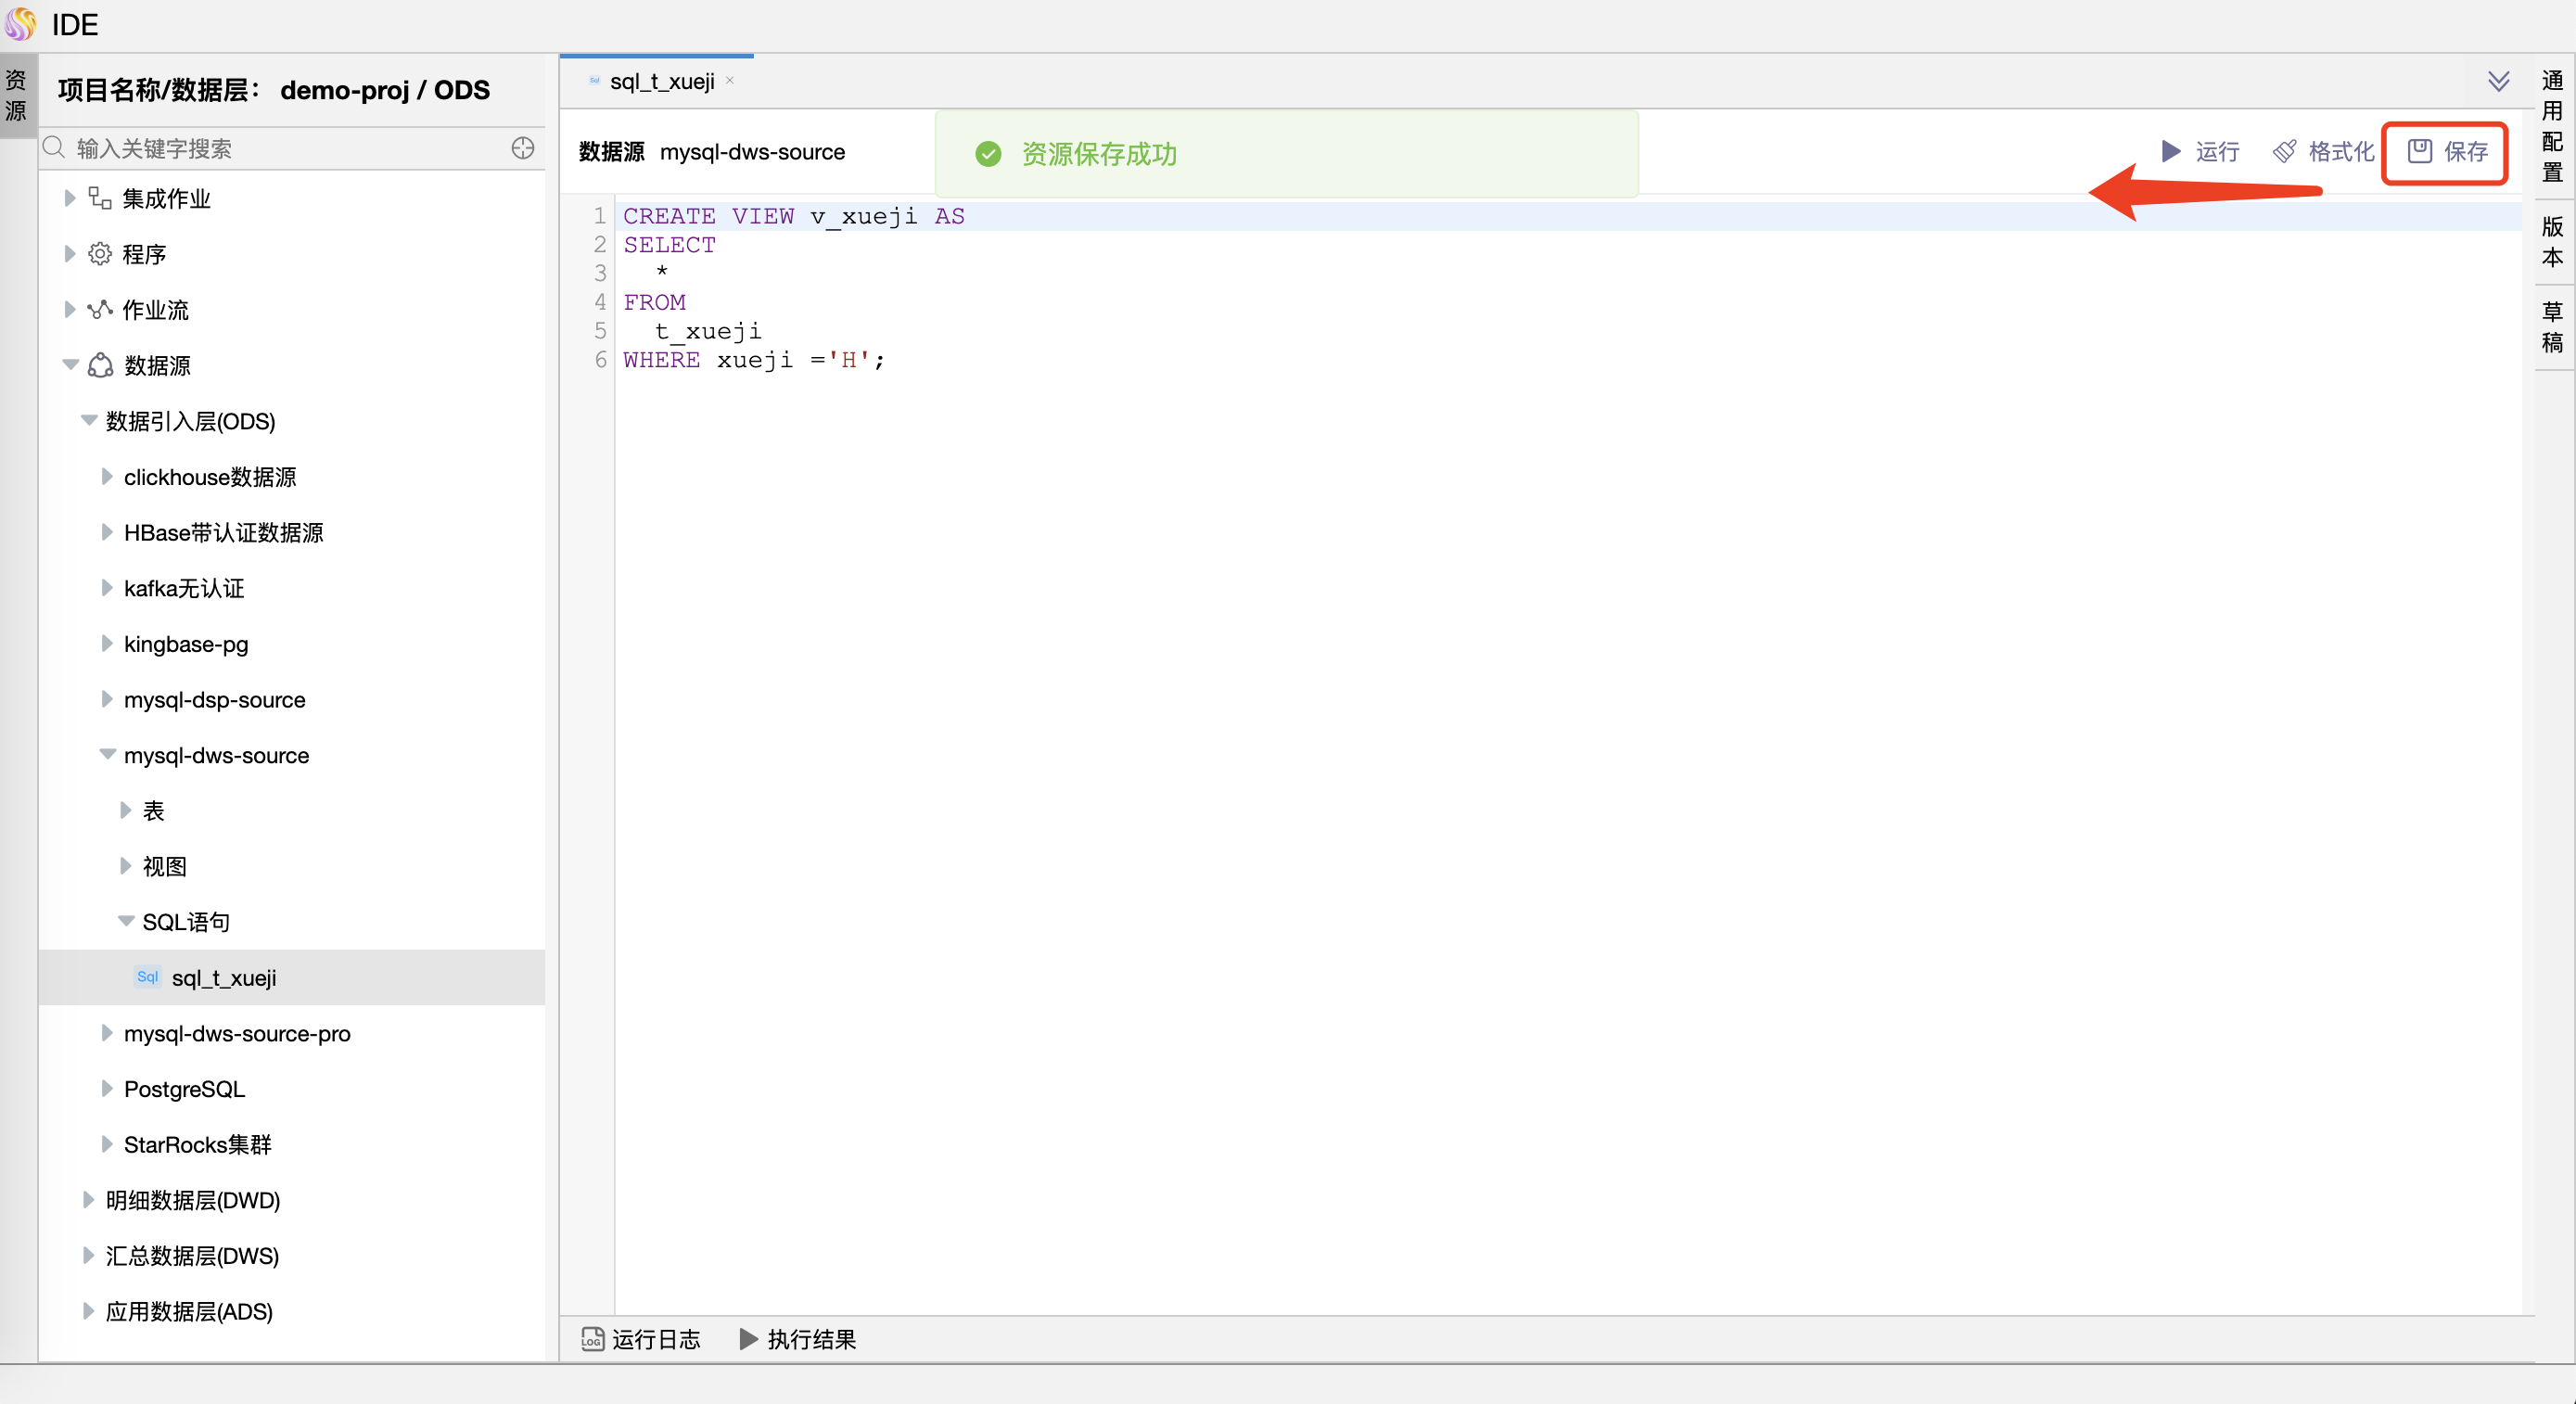Image resolution: width=2576 pixels, height=1404 pixels.
Task: Expand 表 under mysql-dws-source
Action: [x=126, y=810]
